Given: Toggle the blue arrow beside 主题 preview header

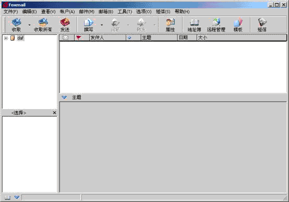Looking at the screenshot, I should click(64, 97).
